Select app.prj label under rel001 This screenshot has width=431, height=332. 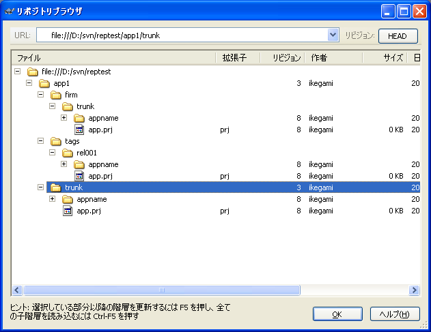pyautogui.click(x=100, y=176)
